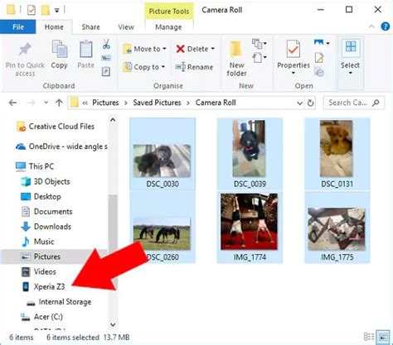Click the Delete button
393x345 pixels.
[192, 49]
